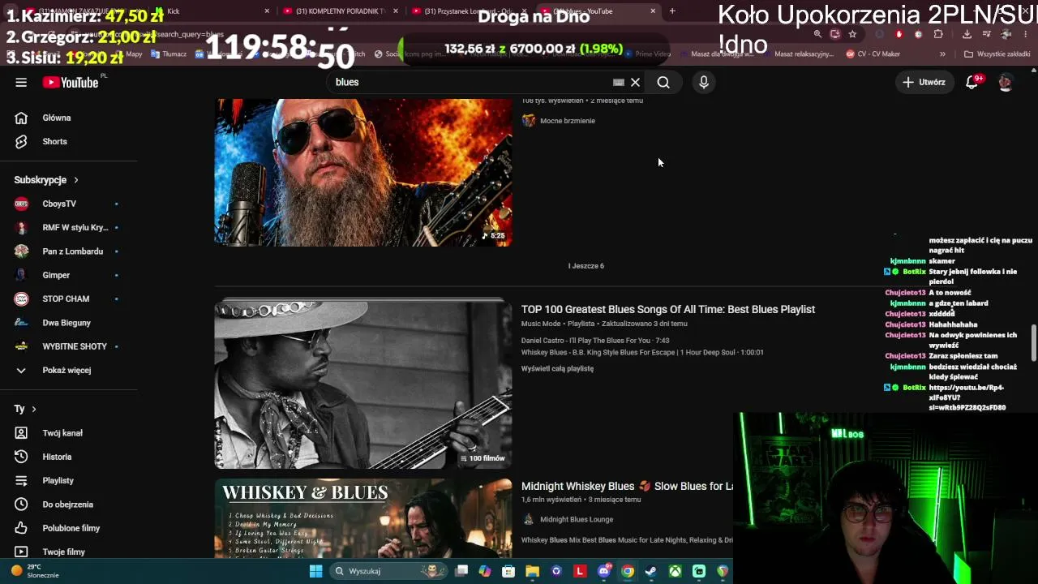Start voice search with microphone icon
Screen dimensions: 1038x584
click(704, 82)
